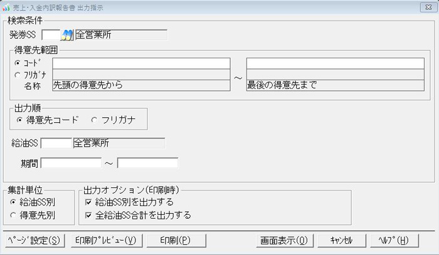Select the コード radio button
Screen dimensions: 439x255
pos(17,63)
